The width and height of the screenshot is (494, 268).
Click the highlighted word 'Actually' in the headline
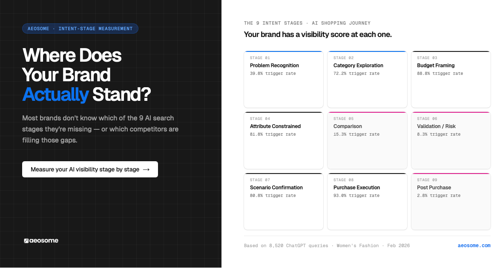tap(55, 94)
